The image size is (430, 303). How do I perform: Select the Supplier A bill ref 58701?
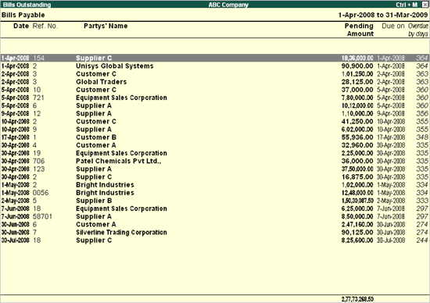(215, 216)
